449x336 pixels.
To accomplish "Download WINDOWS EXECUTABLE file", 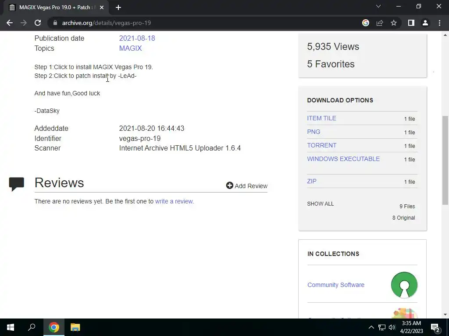I will click(x=343, y=159).
